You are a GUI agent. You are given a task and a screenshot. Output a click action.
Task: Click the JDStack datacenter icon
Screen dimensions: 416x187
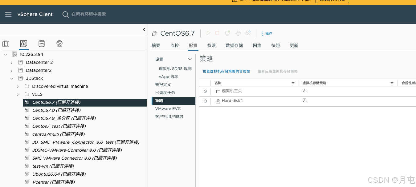21,78
